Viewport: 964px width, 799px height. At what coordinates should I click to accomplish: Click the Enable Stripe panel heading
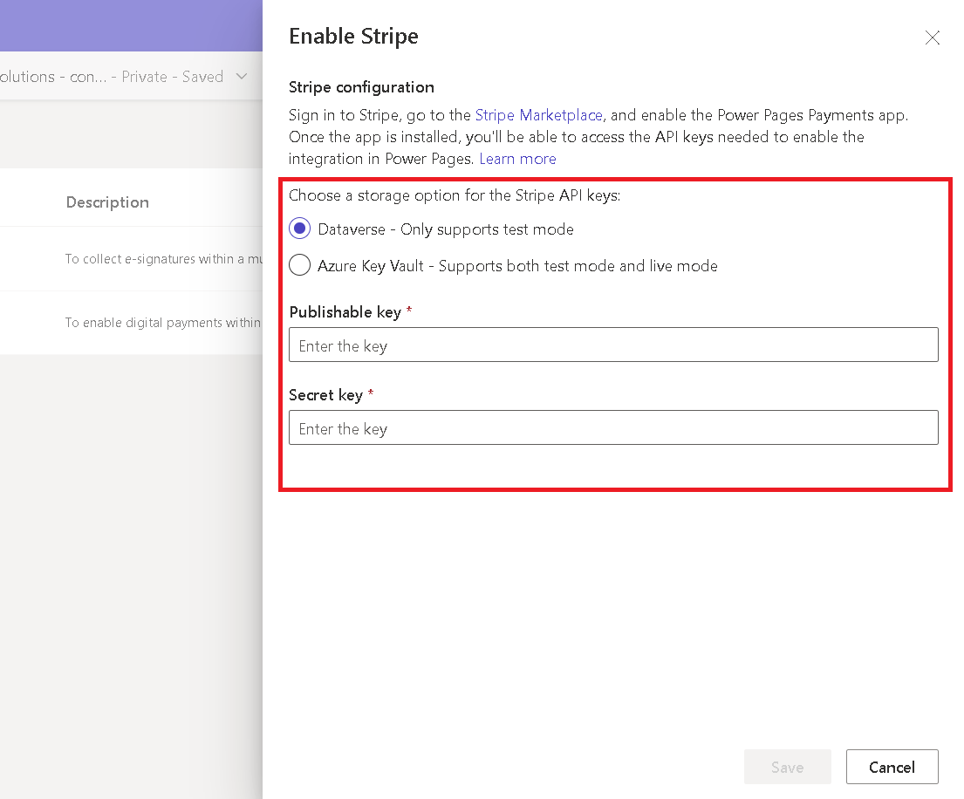353,37
